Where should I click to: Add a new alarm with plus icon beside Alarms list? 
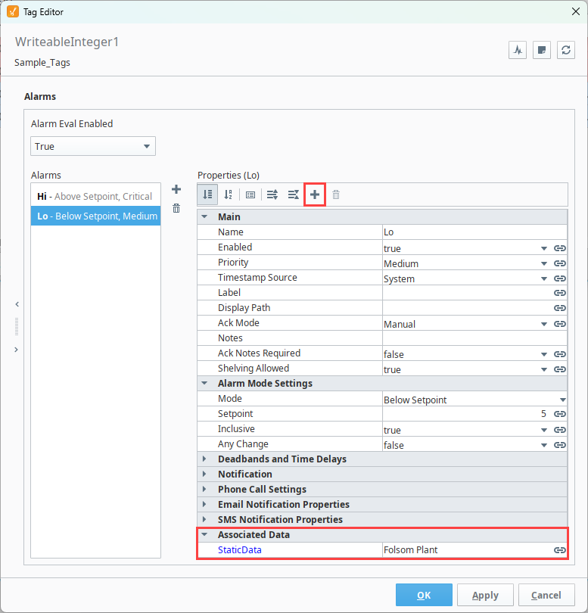tap(176, 190)
